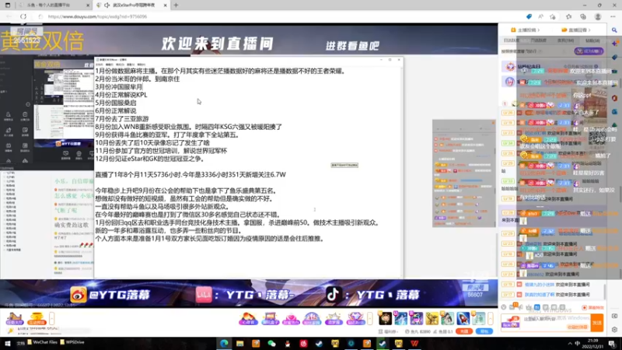This screenshot has height=350, width=622.
Task: Click the '6月份正常解说' line in Notepad
Action: pos(115,110)
